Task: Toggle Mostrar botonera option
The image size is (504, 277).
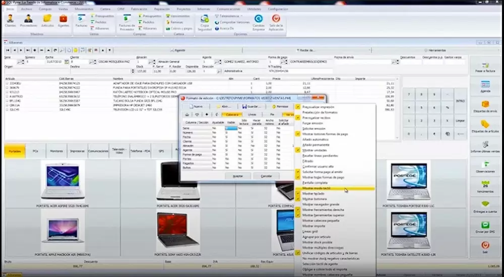Action: (x=314, y=199)
